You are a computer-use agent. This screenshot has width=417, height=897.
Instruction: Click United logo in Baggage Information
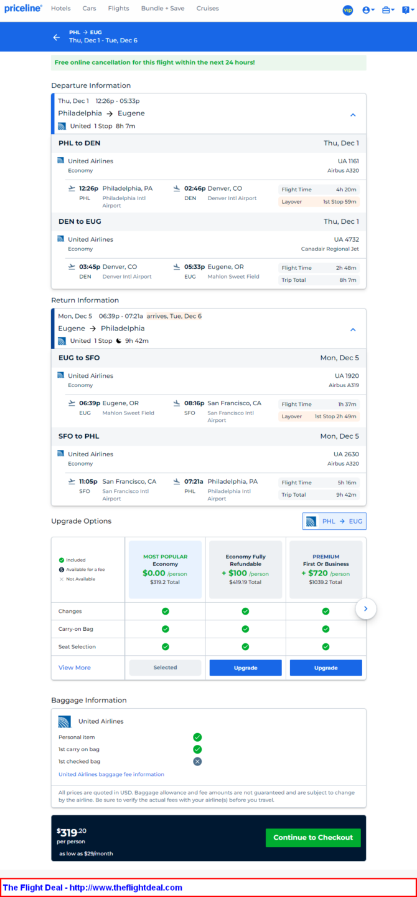click(x=65, y=722)
